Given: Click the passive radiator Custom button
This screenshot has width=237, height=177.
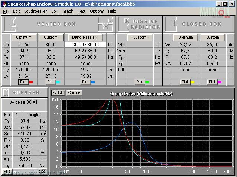Looking at the screenshot, I should click(139, 37).
